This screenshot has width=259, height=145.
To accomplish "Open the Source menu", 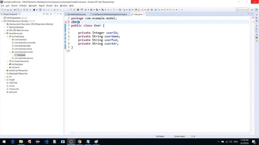I will [14, 6].
